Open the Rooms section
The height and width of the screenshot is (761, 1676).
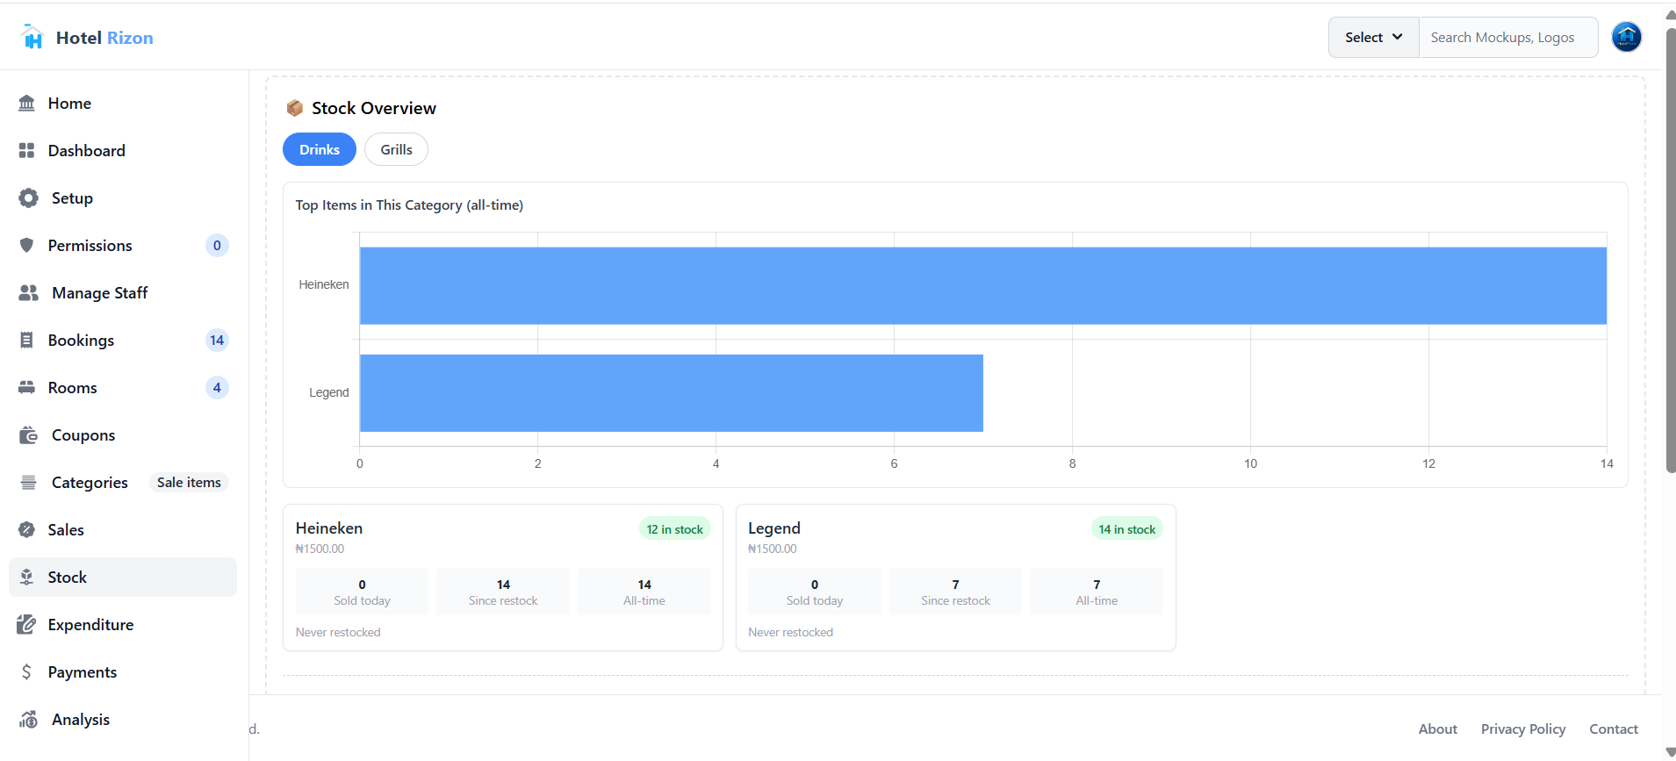pyautogui.click(x=123, y=388)
